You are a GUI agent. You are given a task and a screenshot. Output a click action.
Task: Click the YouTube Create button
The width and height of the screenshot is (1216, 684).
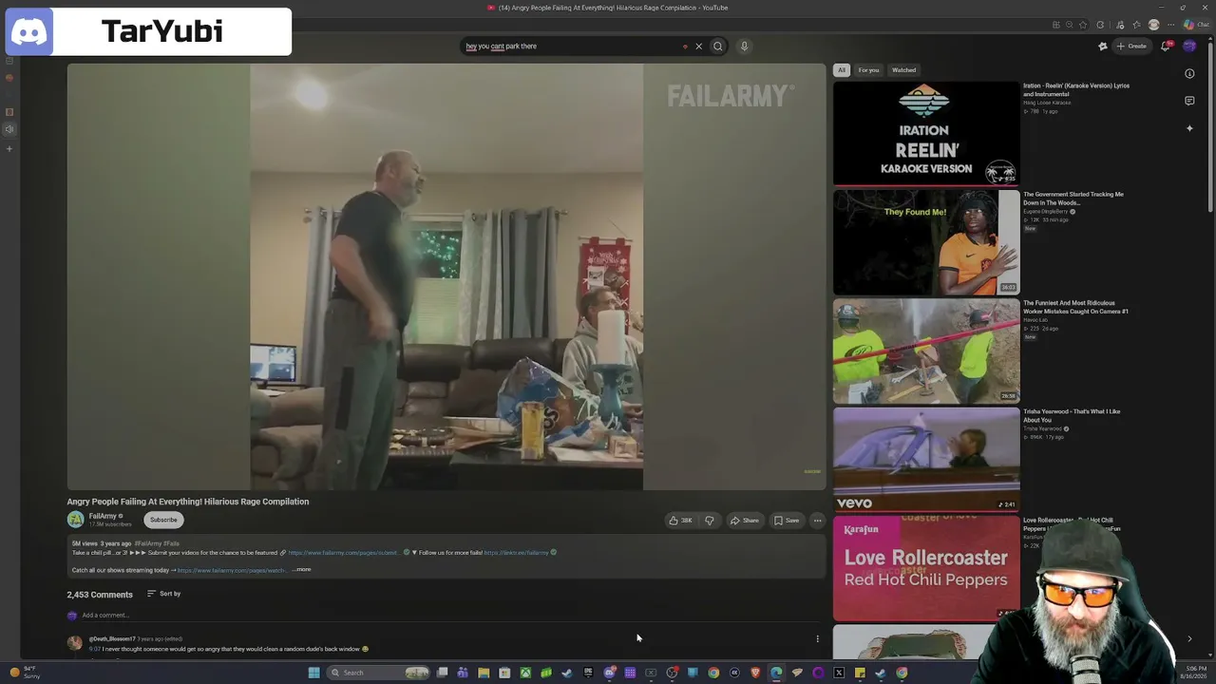1131,46
